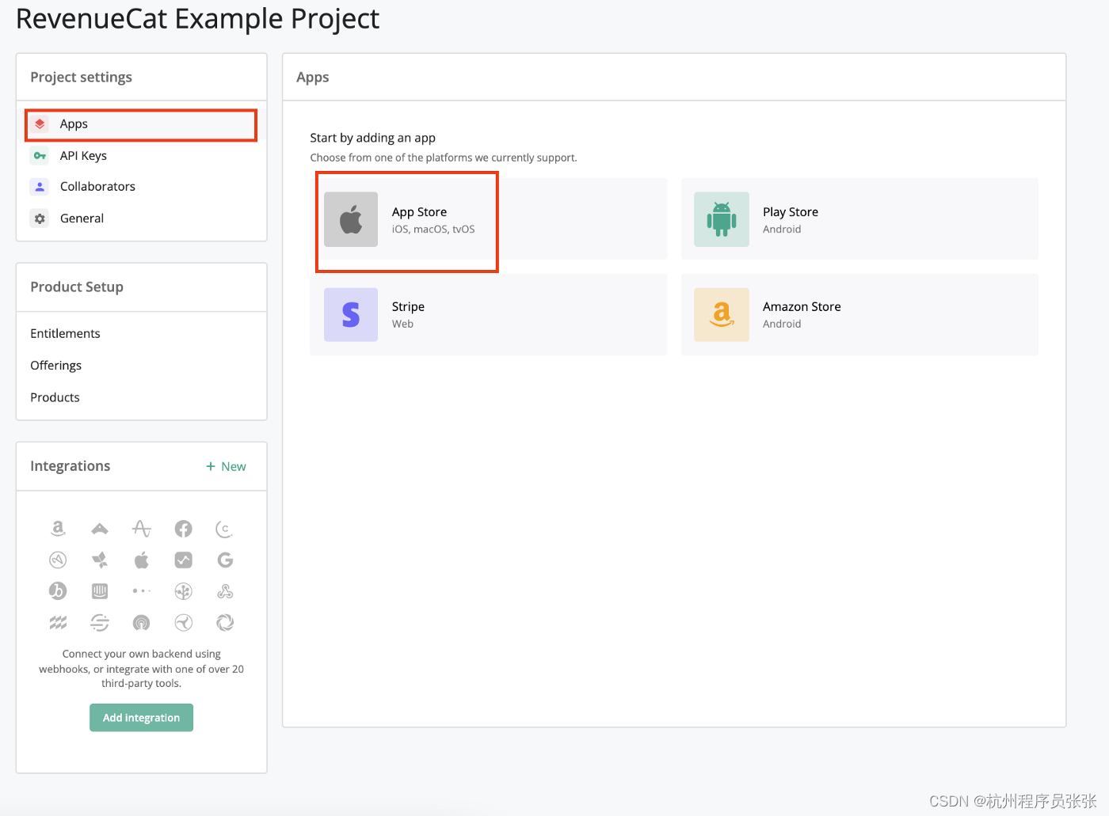Image resolution: width=1109 pixels, height=816 pixels.
Task: Go to Products in Product Setup
Action: pyautogui.click(x=55, y=397)
